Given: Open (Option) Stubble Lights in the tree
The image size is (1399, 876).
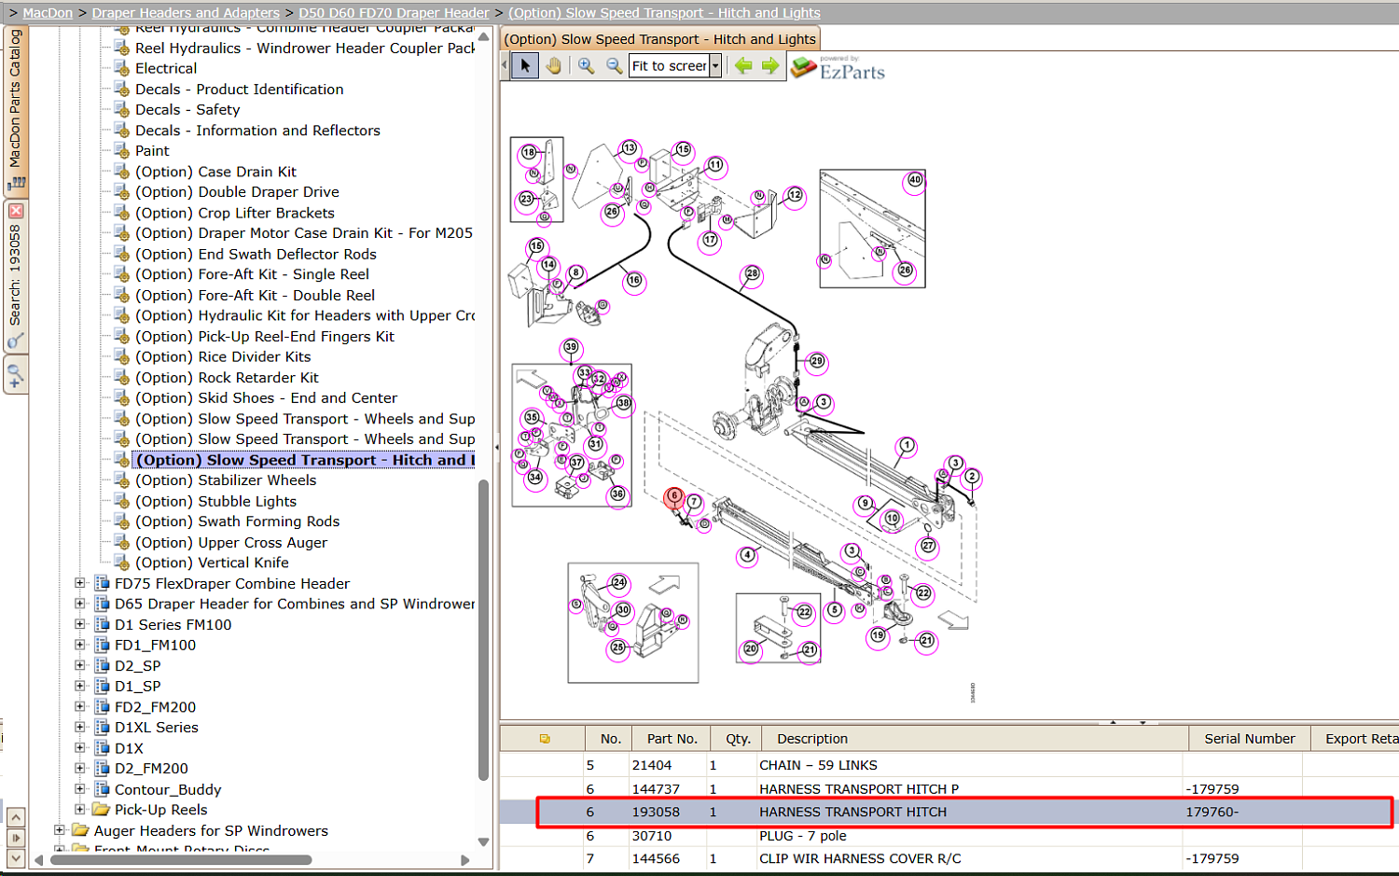Looking at the screenshot, I should pos(215,501).
